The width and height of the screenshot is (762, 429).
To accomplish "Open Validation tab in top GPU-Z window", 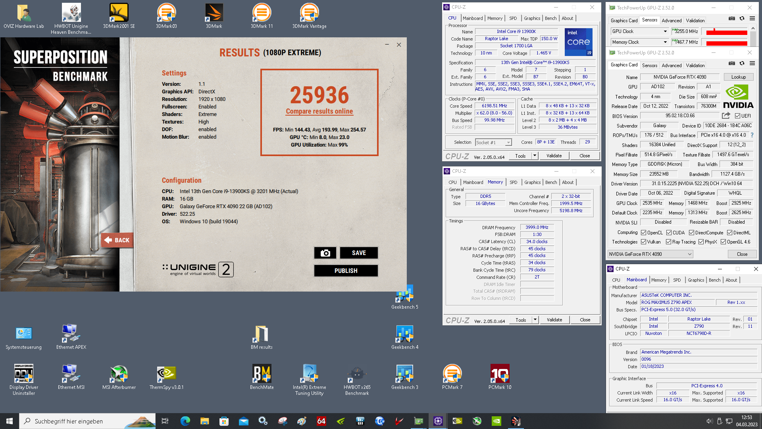I will click(695, 21).
